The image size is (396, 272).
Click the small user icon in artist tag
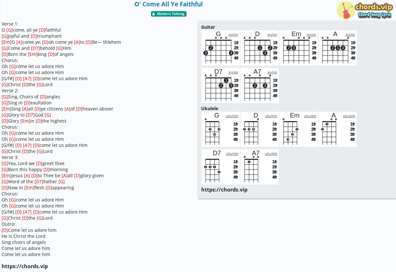pos(154,14)
